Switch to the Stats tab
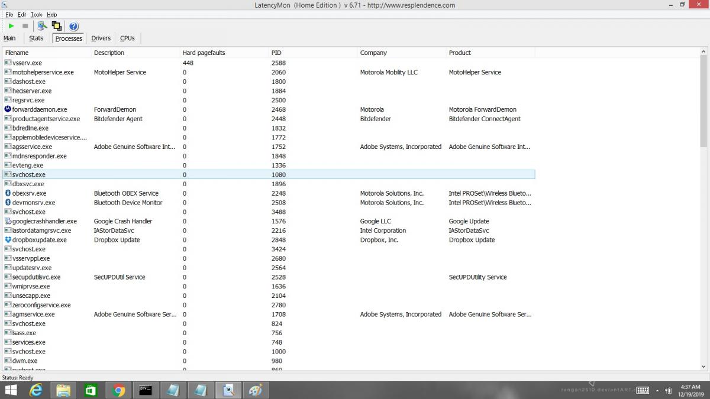The image size is (710, 399). coord(36,38)
